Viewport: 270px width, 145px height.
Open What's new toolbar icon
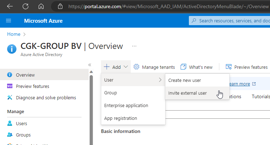pos(184,67)
